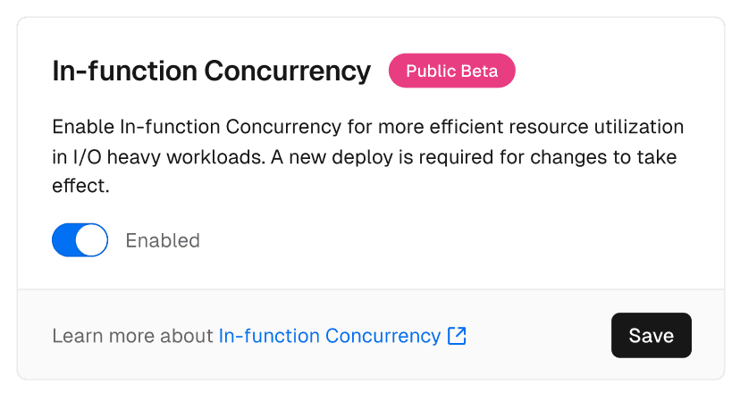Save the concurrency setting
The height and width of the screenshot is (393, 740).
pos(651,336)
